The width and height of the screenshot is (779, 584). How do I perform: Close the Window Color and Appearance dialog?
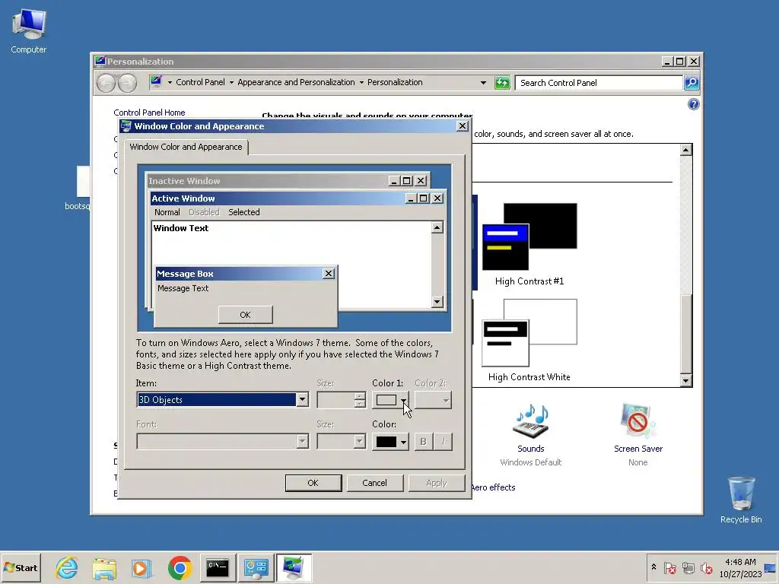(x=462, y=126)
